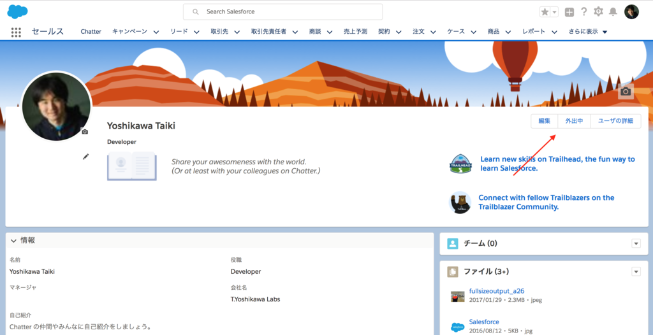Viewport: 653px width, 335px height.
Task: Click the ユーザの詳細 button
Action: pos(615,121)
